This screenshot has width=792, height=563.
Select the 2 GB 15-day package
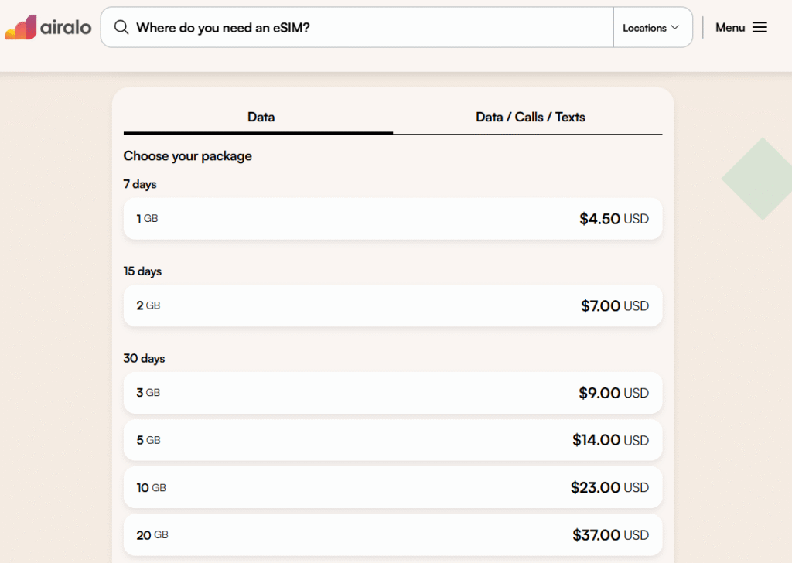[x=392, y=306]
